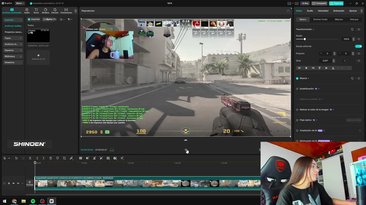
Task: Enable the Flujo óptico checkbox
Action: point(297,120)
